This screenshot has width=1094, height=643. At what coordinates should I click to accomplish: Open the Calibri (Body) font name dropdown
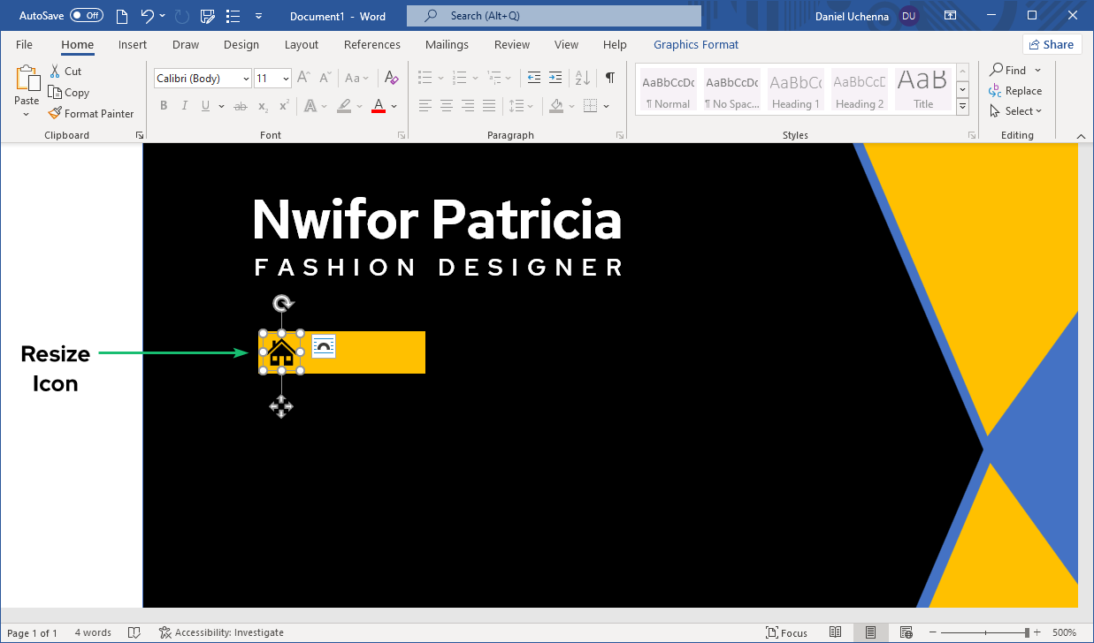[245, 79]
